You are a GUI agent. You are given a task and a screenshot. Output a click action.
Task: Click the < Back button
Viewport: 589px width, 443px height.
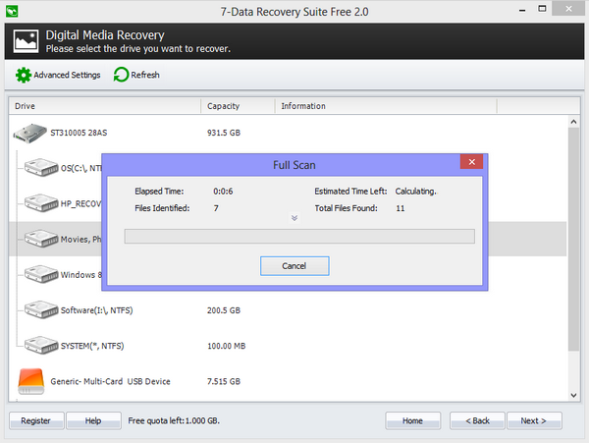tap(477, 420)
